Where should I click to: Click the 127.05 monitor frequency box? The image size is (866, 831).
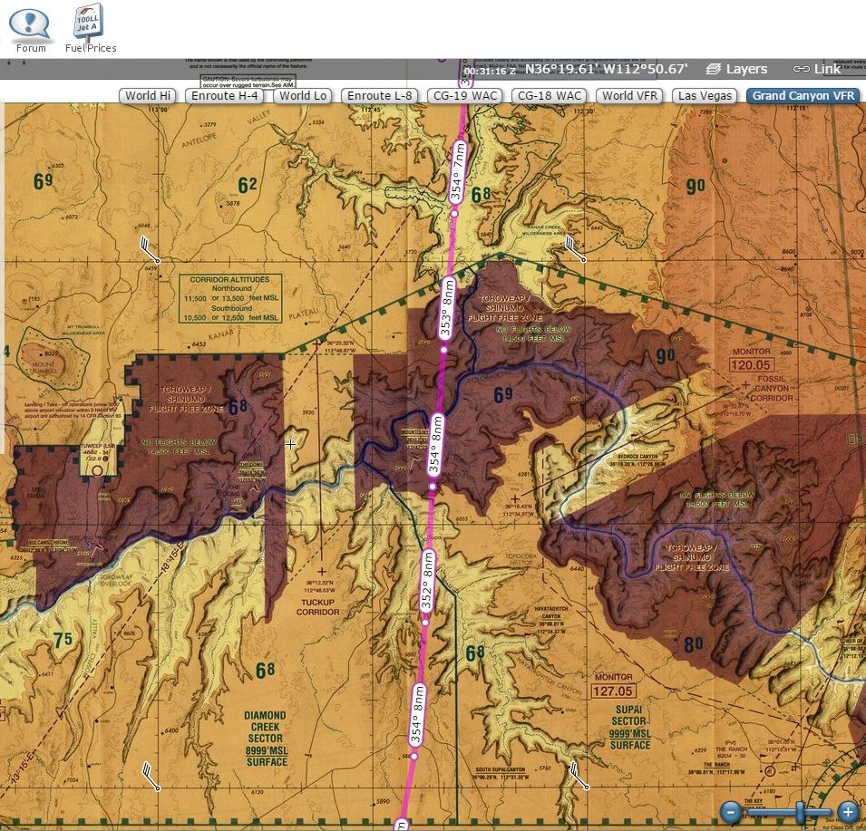point(613,691)
